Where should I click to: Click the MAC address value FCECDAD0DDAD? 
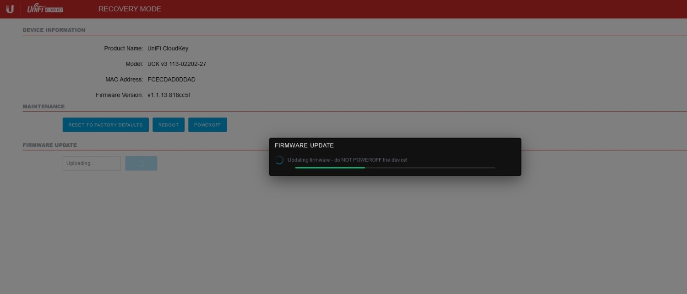coord(171,80)
